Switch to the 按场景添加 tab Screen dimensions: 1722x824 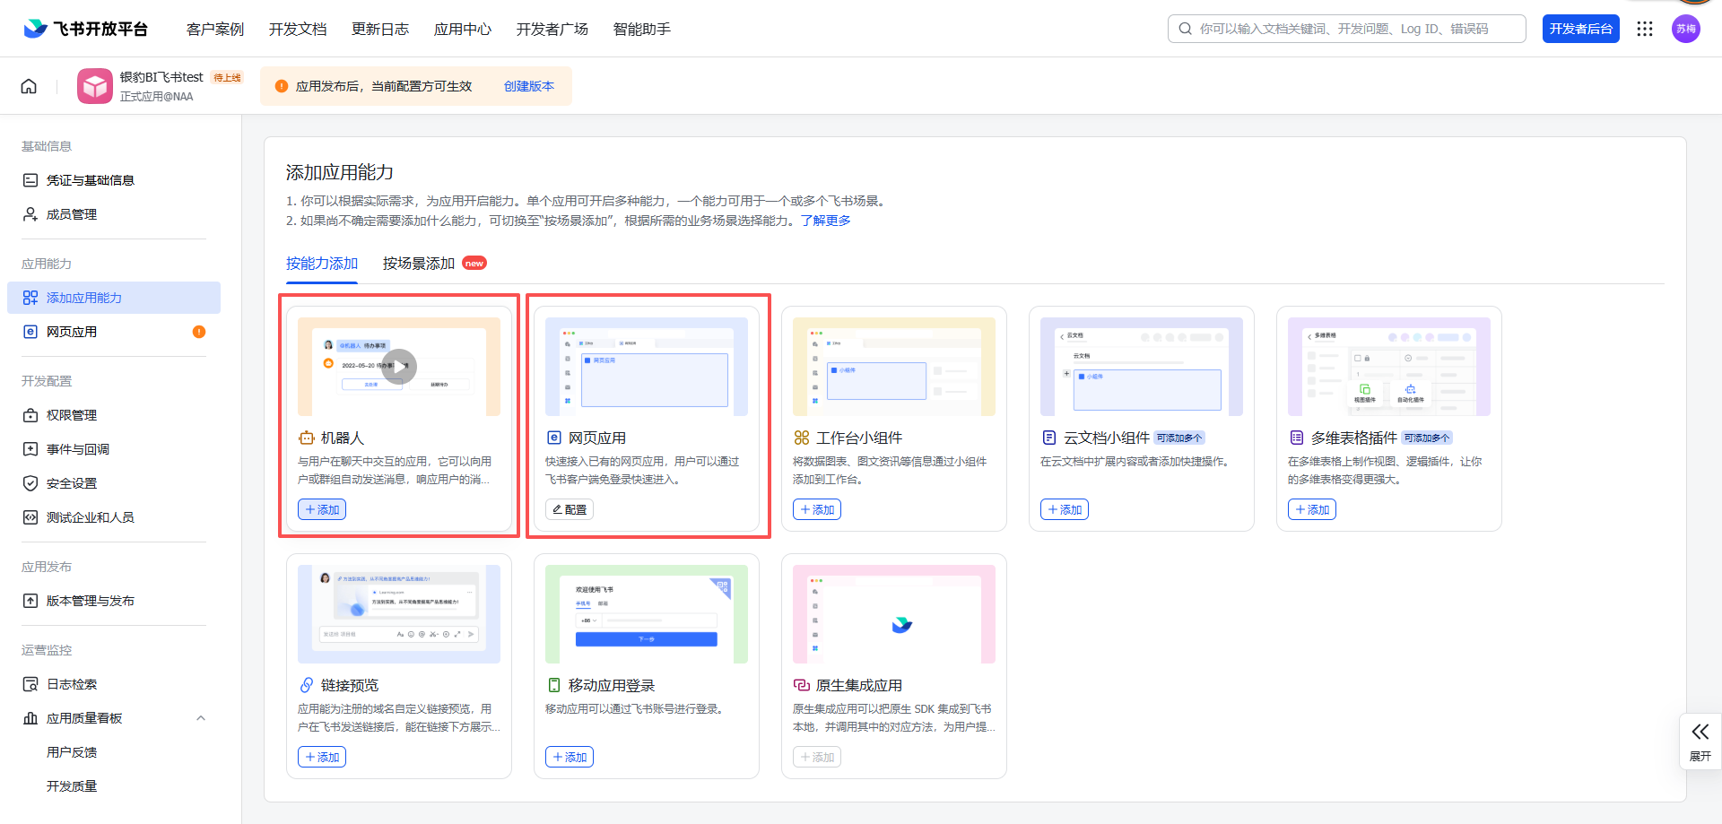pyautogui.click(x=419, y=264)
